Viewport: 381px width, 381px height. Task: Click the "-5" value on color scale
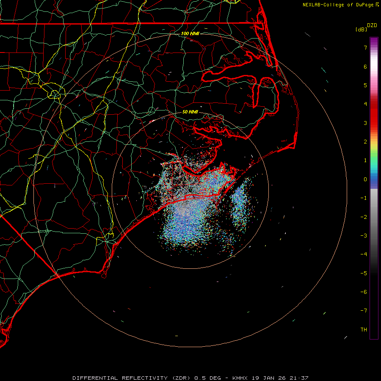pyautogui.click(x=364, y=273)
